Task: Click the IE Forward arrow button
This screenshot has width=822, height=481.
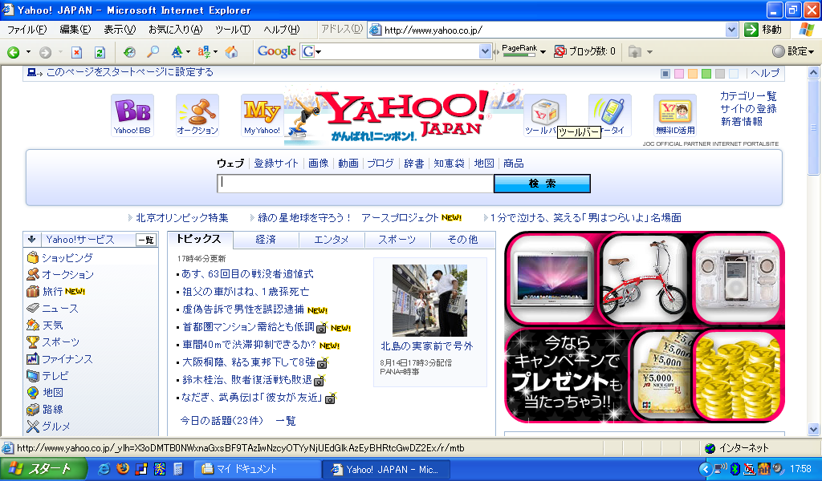Action: pos(46,52)
